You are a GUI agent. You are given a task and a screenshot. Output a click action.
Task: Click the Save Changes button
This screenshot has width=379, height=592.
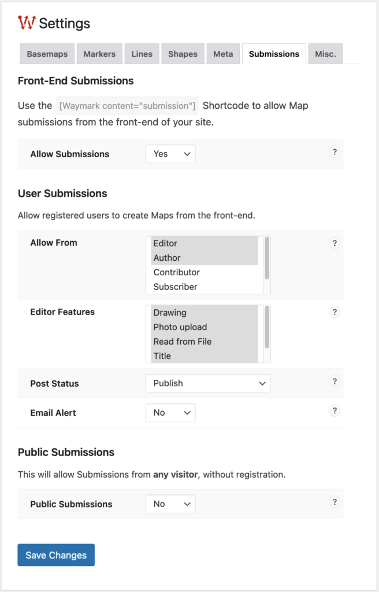pyautogui.click(x=56, y=555)
